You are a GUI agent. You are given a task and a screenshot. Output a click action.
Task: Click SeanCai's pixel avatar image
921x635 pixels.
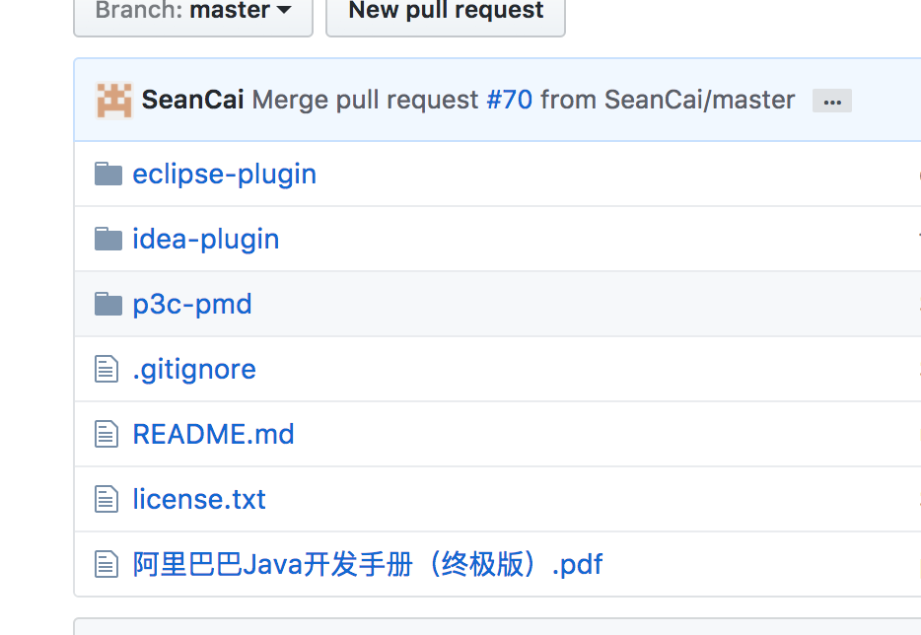114,101
